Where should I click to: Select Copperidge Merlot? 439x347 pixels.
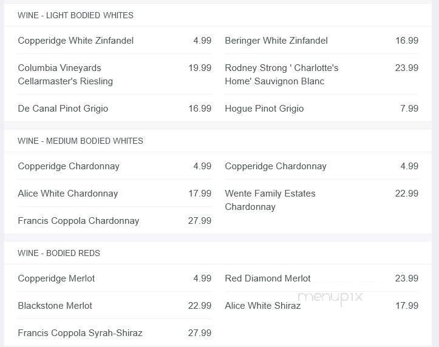point(56,278)
